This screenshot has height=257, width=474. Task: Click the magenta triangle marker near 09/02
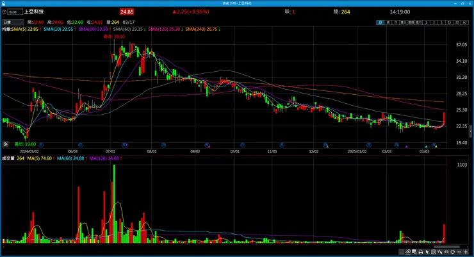tap(209, 147)
